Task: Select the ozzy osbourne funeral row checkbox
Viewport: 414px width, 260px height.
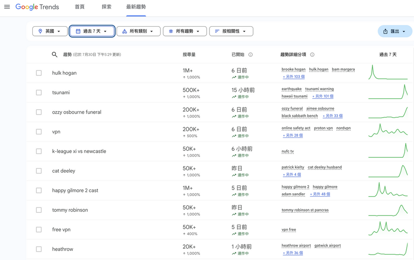Action: click(x=39, y=112)
